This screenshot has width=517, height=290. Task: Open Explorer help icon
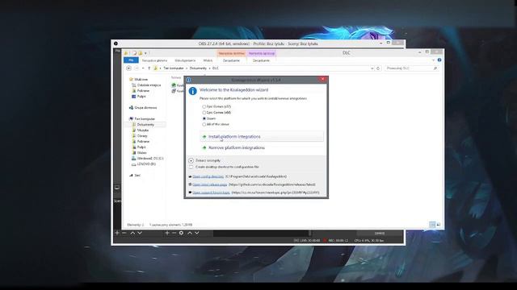point(439,60)
